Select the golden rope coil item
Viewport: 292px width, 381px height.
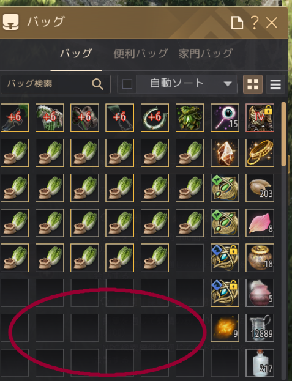(260, 153)
